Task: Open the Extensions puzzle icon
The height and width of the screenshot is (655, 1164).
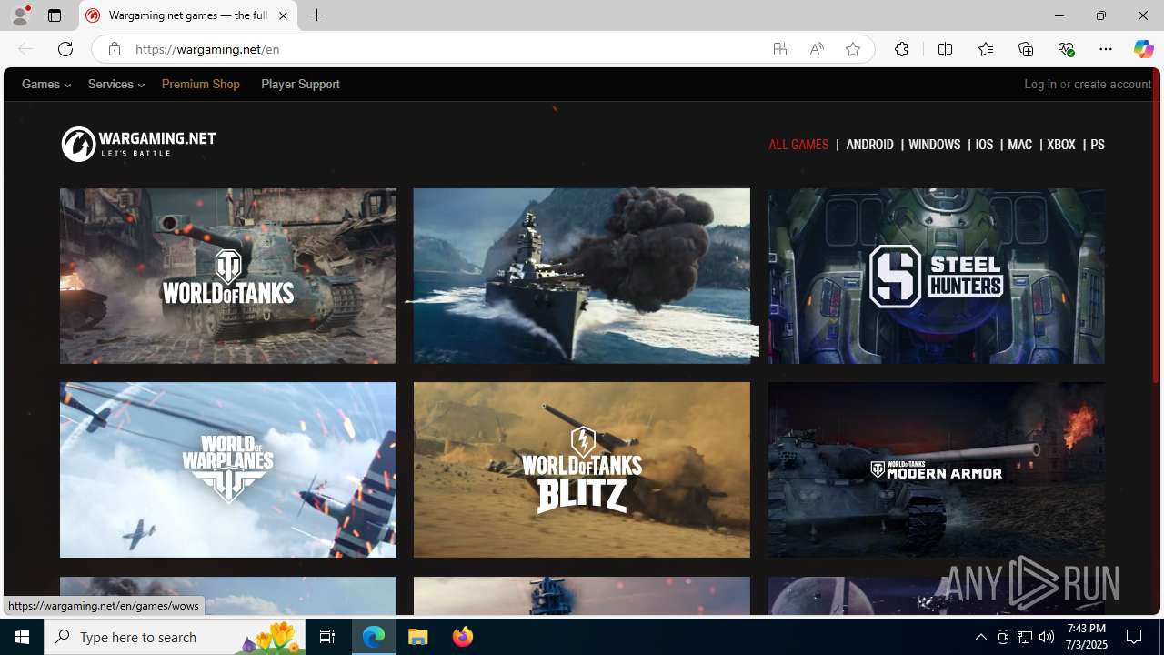Action: point(901,49)
